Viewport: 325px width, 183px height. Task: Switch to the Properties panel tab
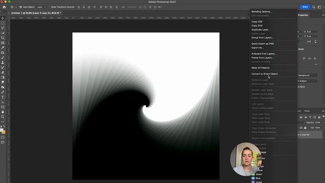click(x=303, y=15)
